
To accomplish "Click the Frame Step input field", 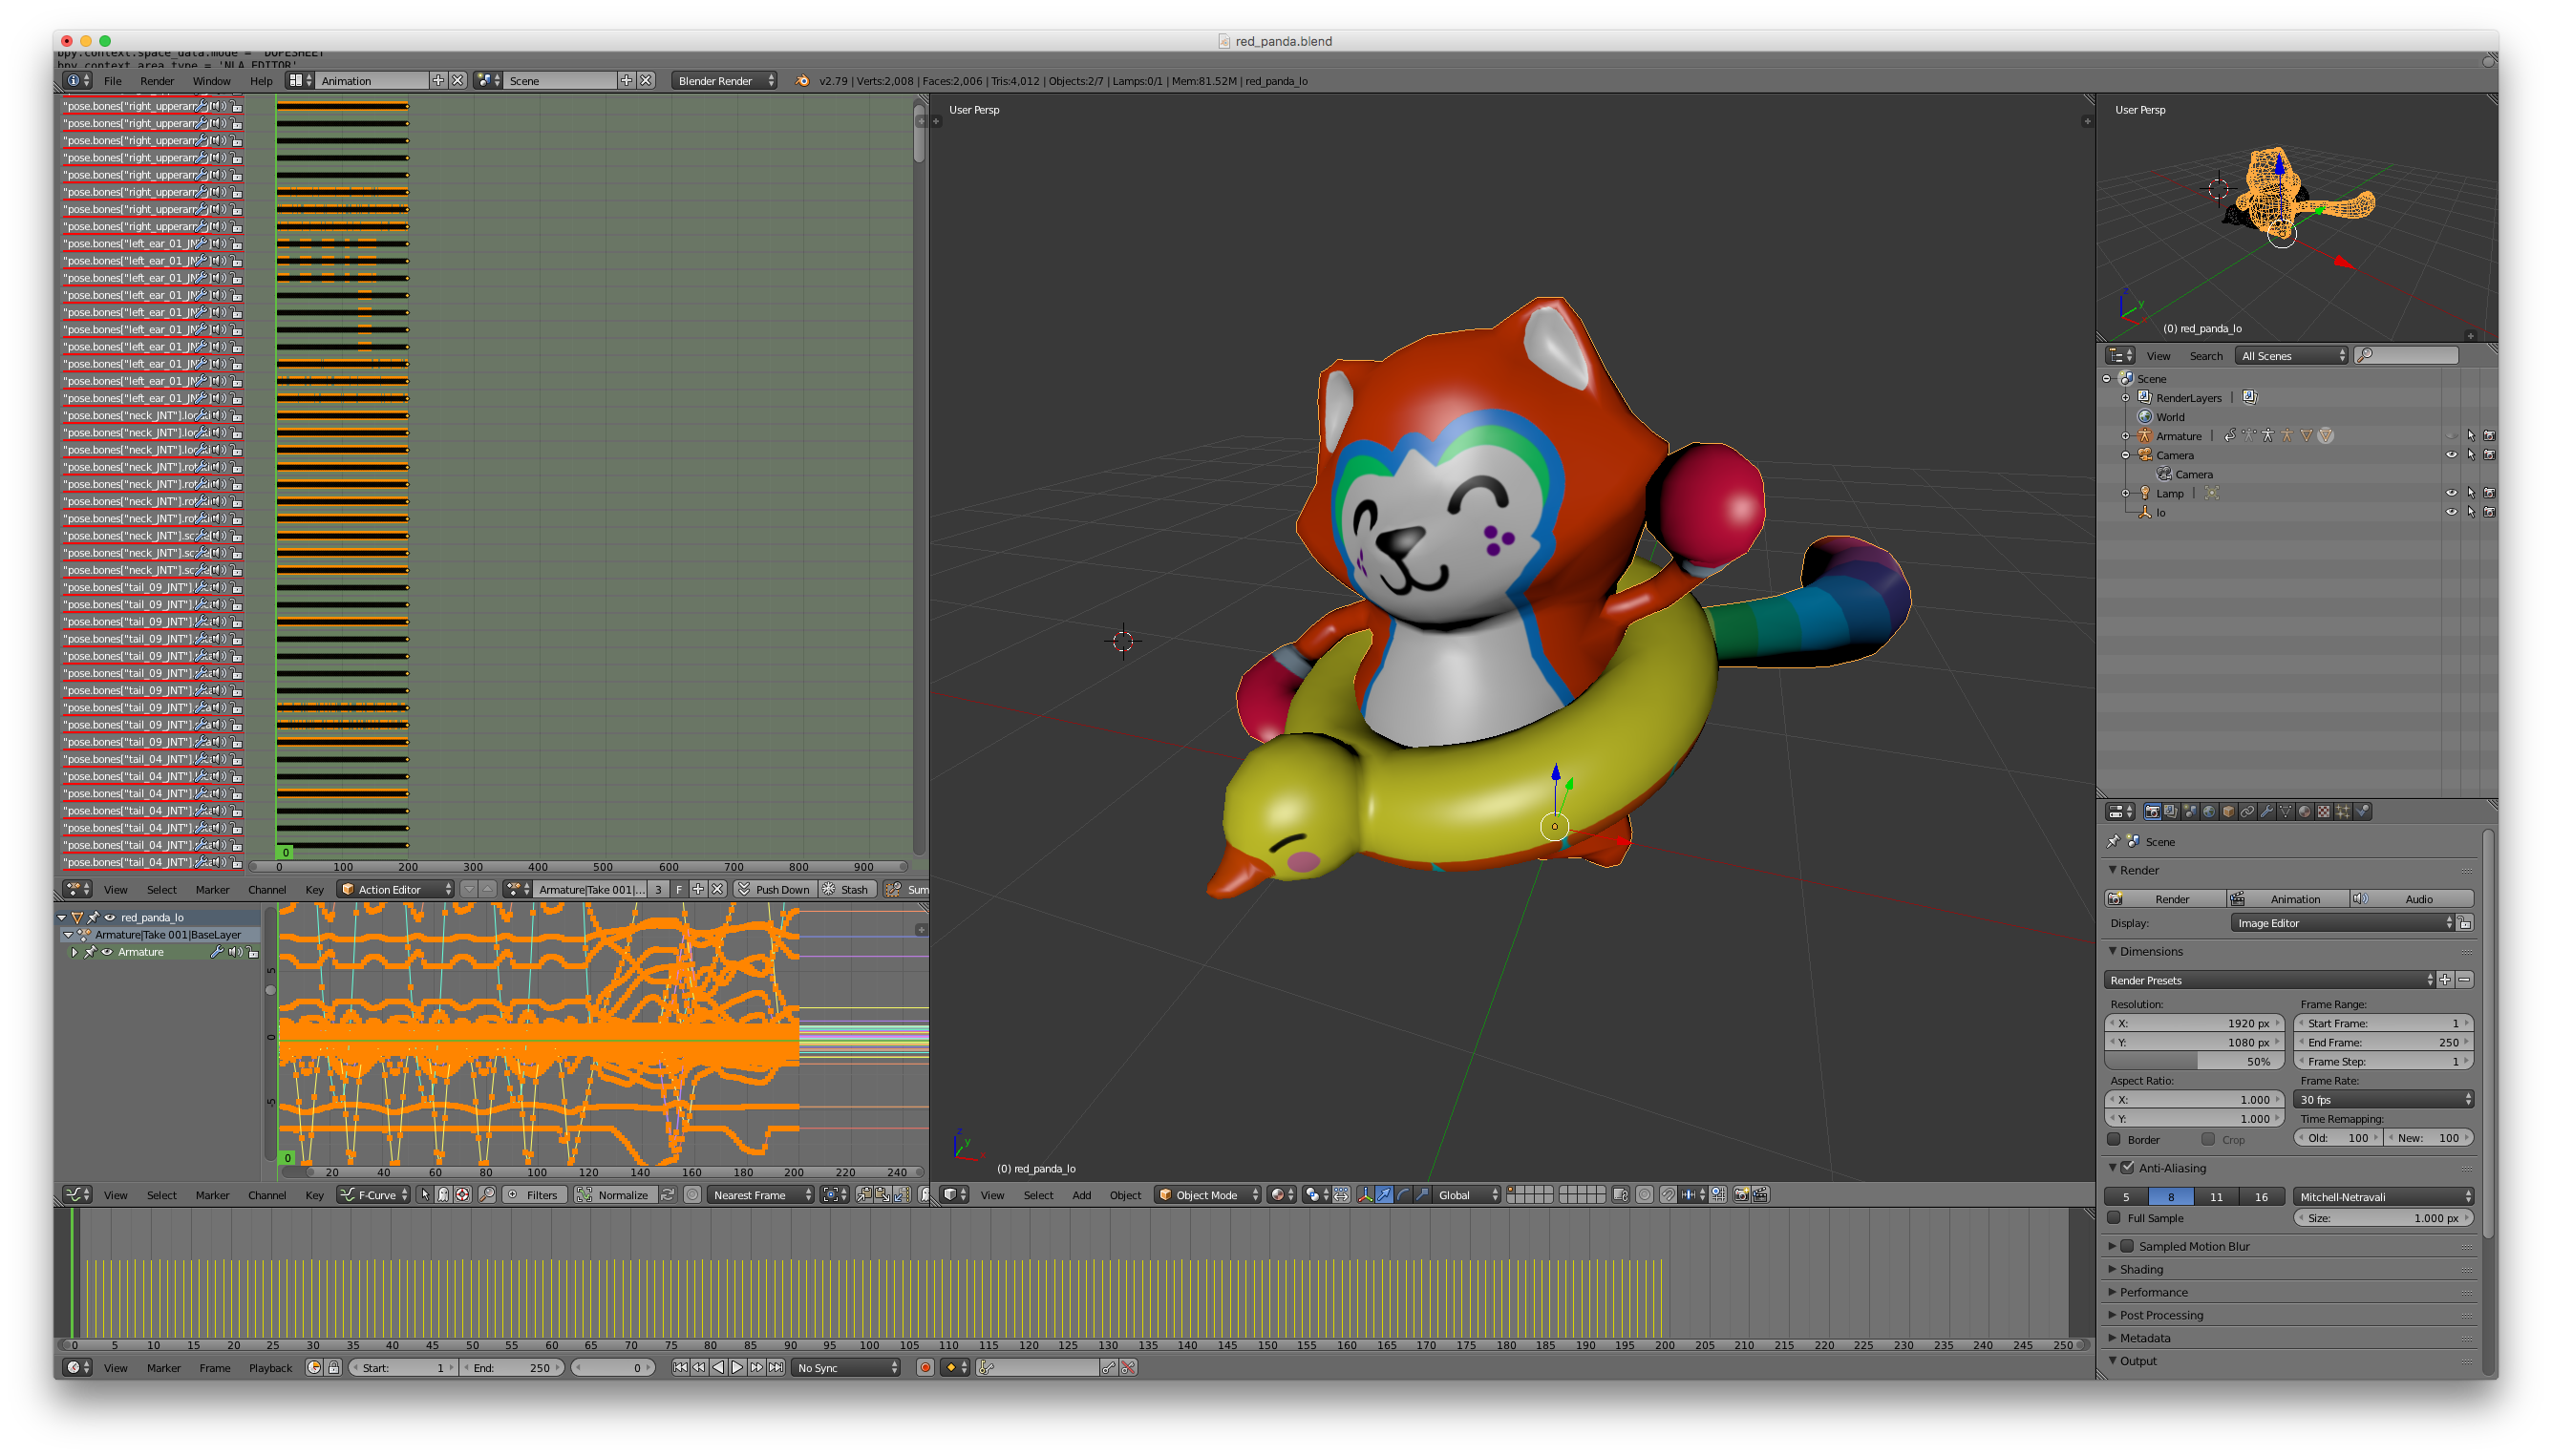I will coord(2382,1060).
